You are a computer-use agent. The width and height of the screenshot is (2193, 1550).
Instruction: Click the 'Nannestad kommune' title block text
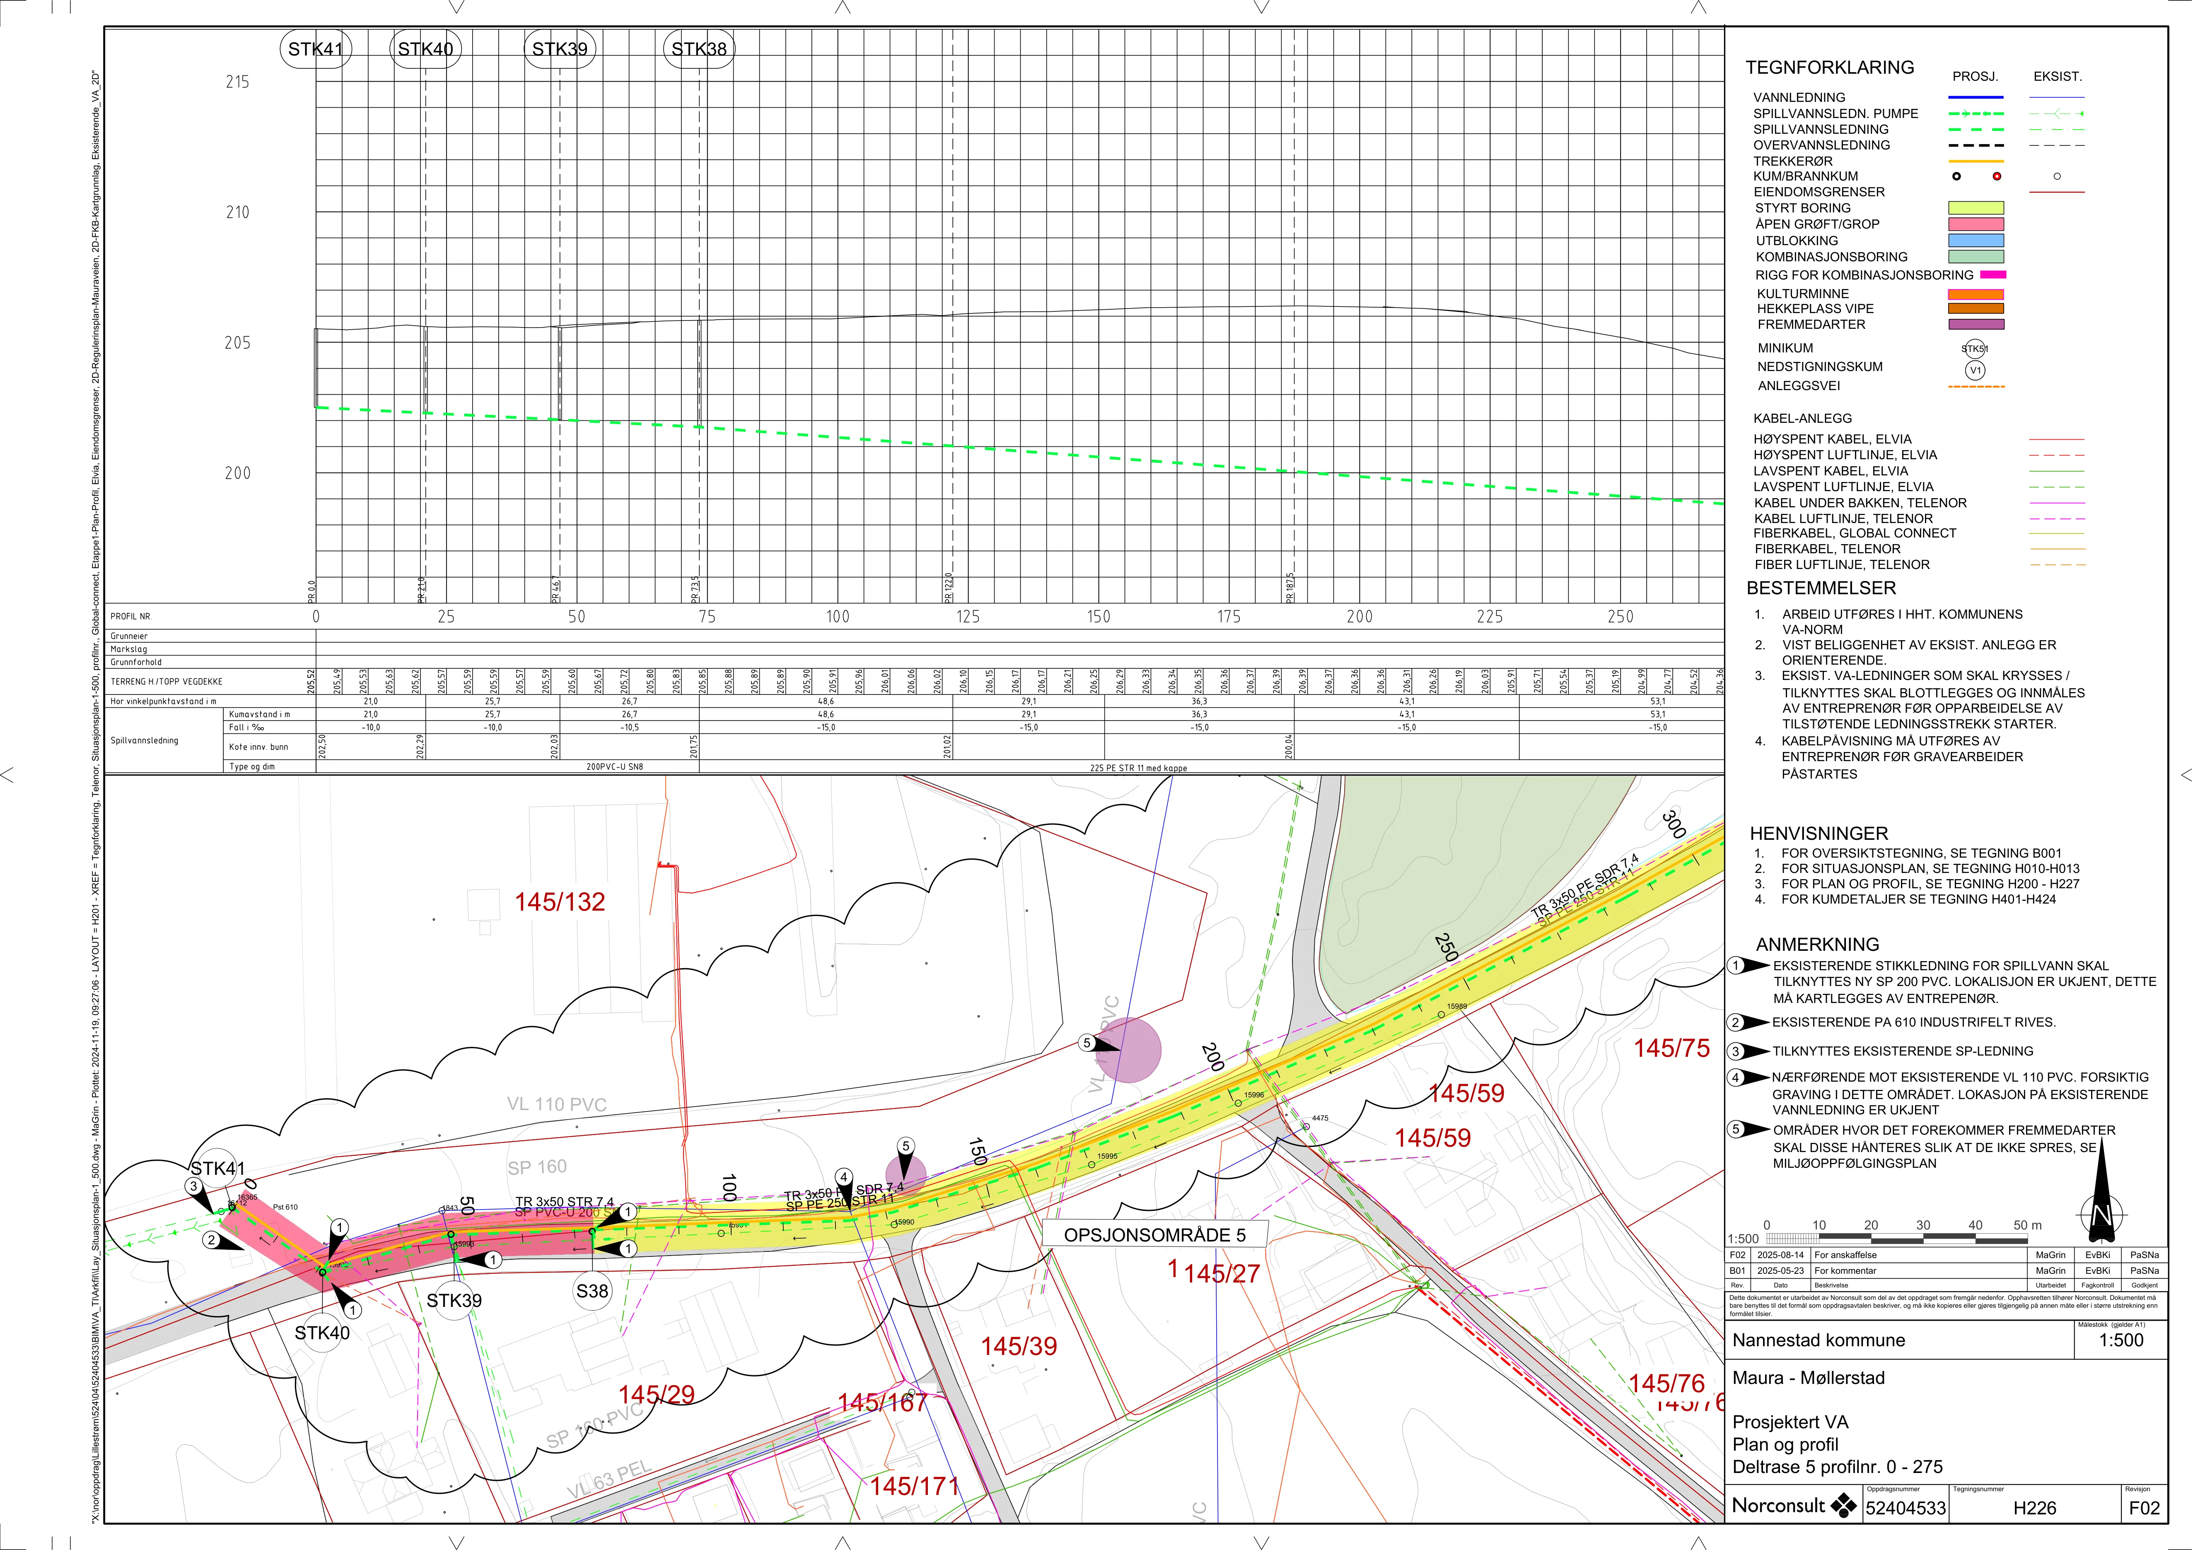tap(1819, 1340)
